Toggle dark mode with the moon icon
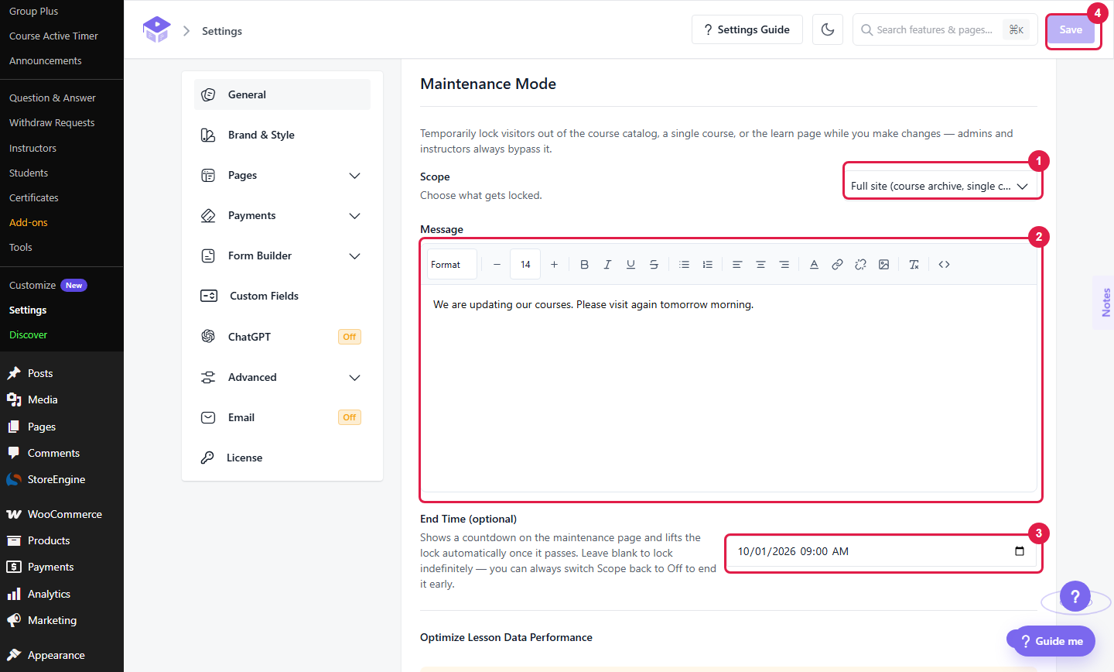Image resolution: width=1114 pixels, height=672 pixels. pos(828,29)
